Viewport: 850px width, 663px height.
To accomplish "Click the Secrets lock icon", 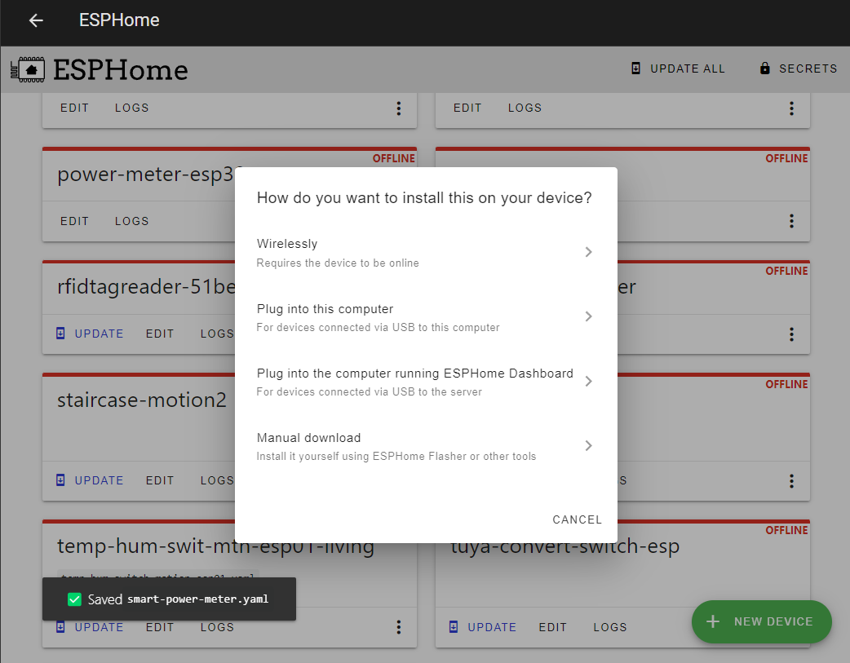I will 764,69.
